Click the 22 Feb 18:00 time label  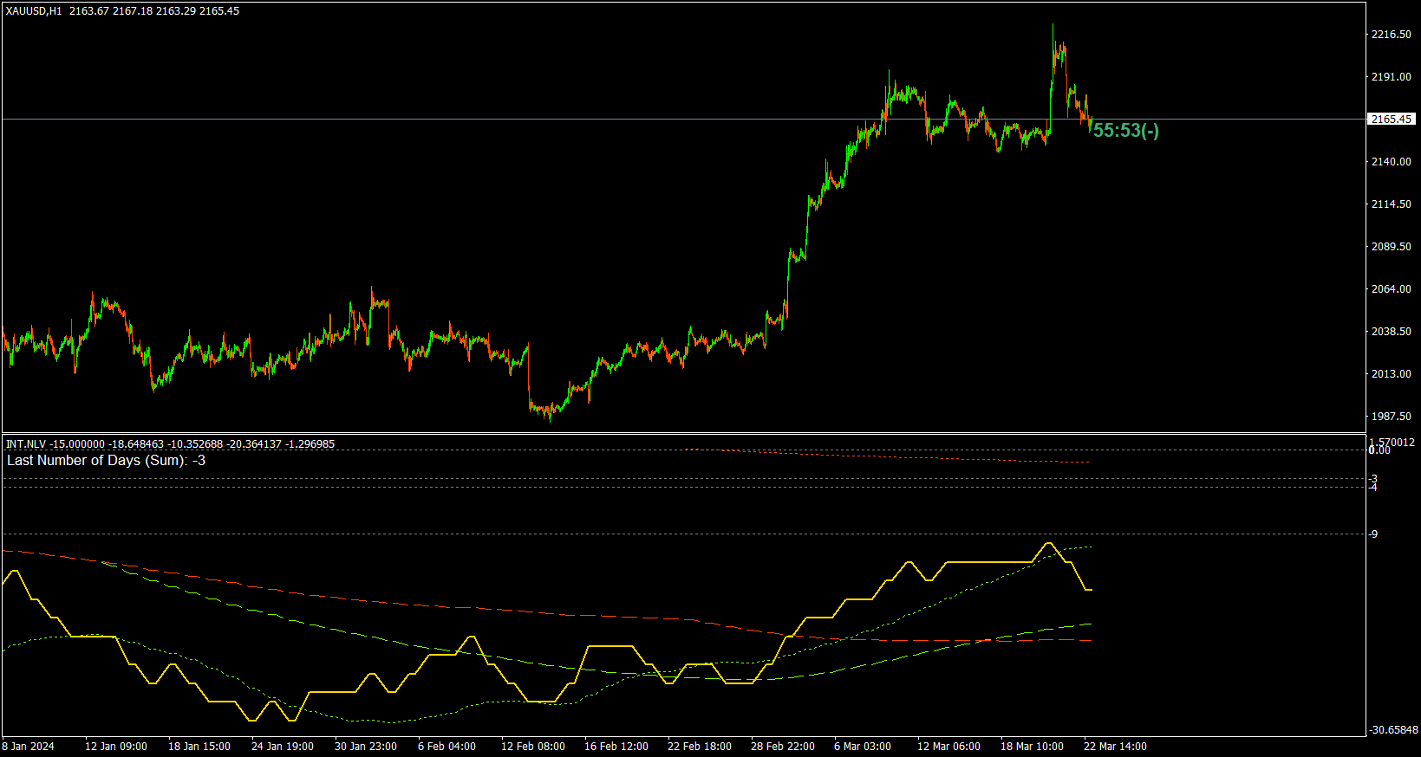click(700, 747)
